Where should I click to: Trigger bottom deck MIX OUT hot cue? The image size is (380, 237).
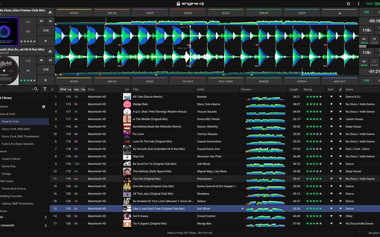pyautogui.click(x=340, y=81)
